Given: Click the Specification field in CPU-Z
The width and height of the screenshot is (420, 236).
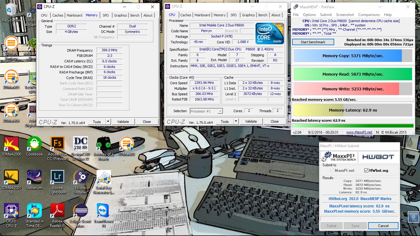Looking at the screenshot, I should coord(237,49).
